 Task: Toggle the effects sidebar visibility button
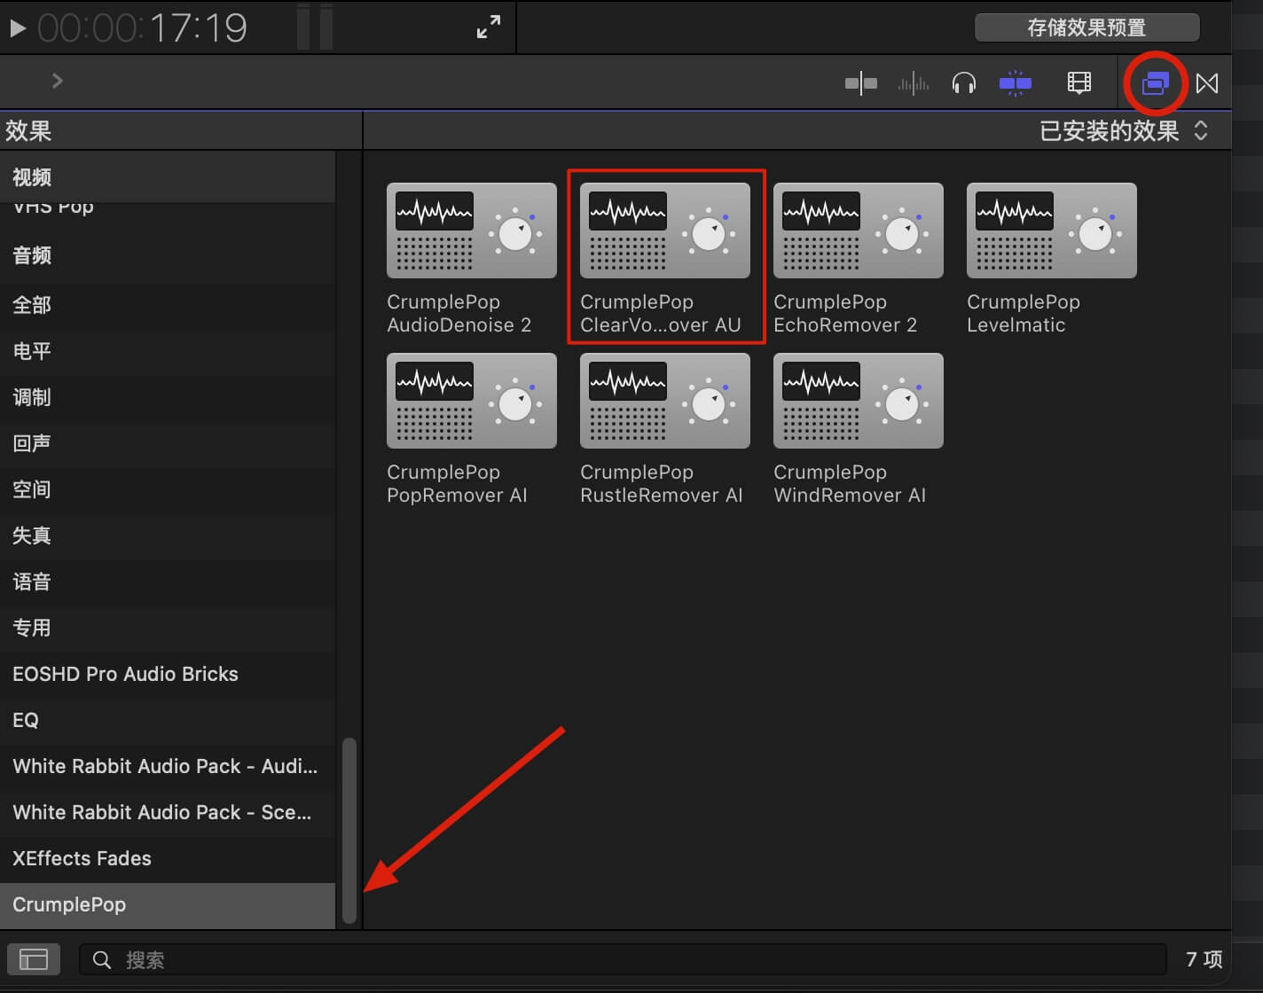coord(34,959)
